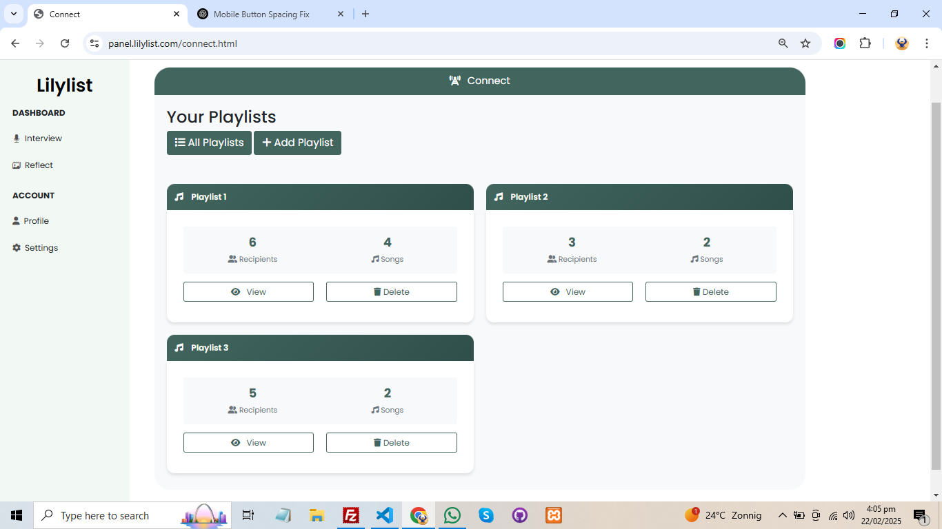942x529 pixels.
Task: View Playlist 3
Action: point(248,443)
